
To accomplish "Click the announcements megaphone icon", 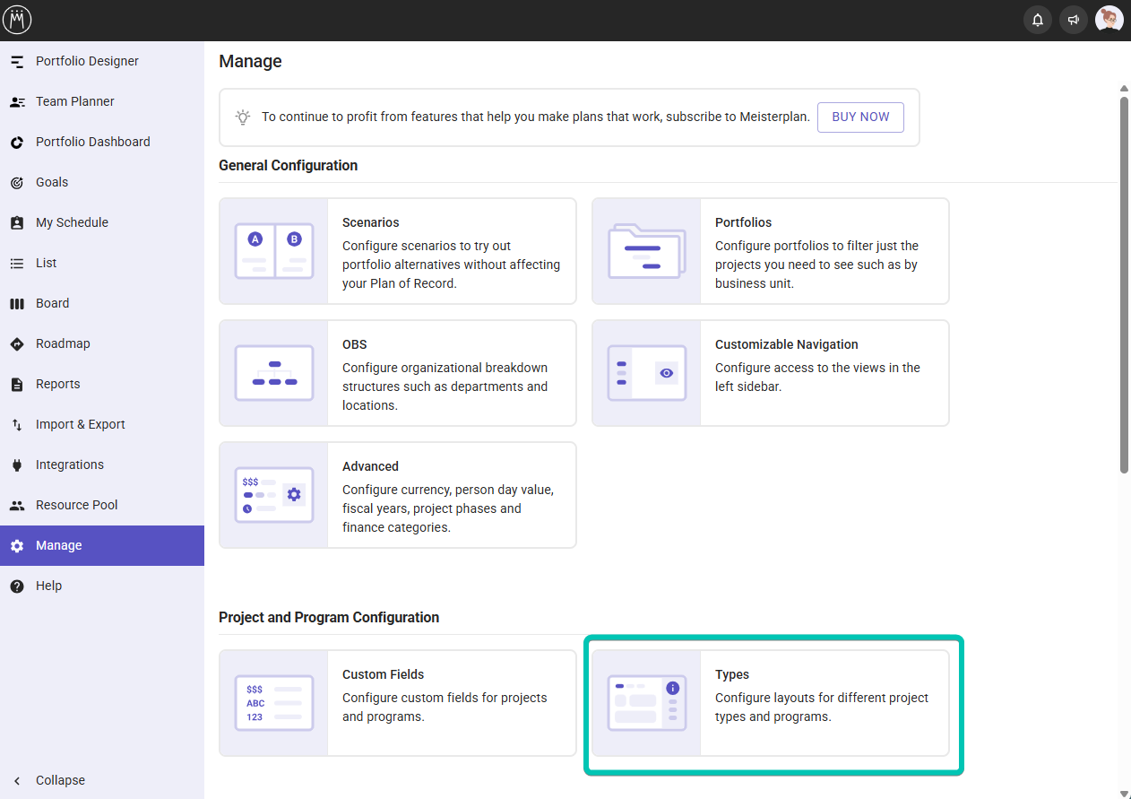I will pos(1073,20).
